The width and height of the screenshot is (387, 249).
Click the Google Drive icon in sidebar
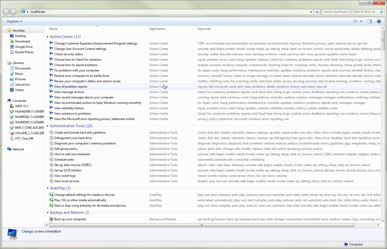[12, 47]
